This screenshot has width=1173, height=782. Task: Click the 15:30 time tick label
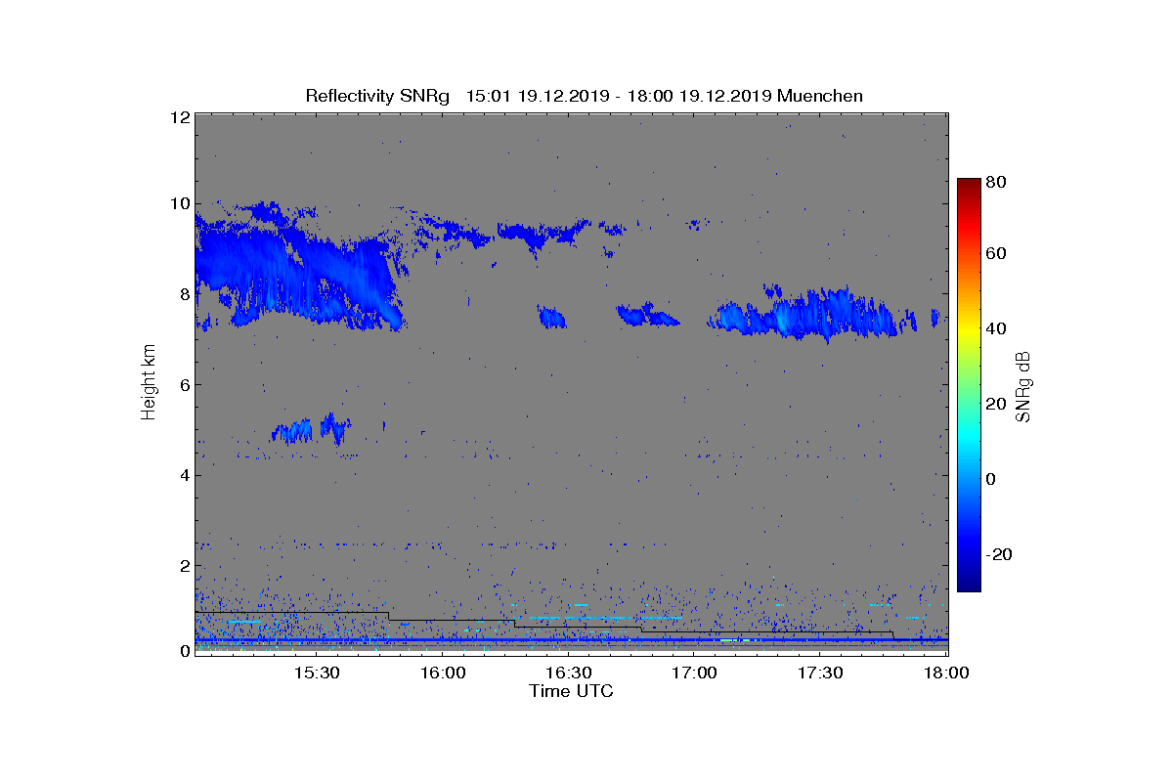tap(316, 673)
